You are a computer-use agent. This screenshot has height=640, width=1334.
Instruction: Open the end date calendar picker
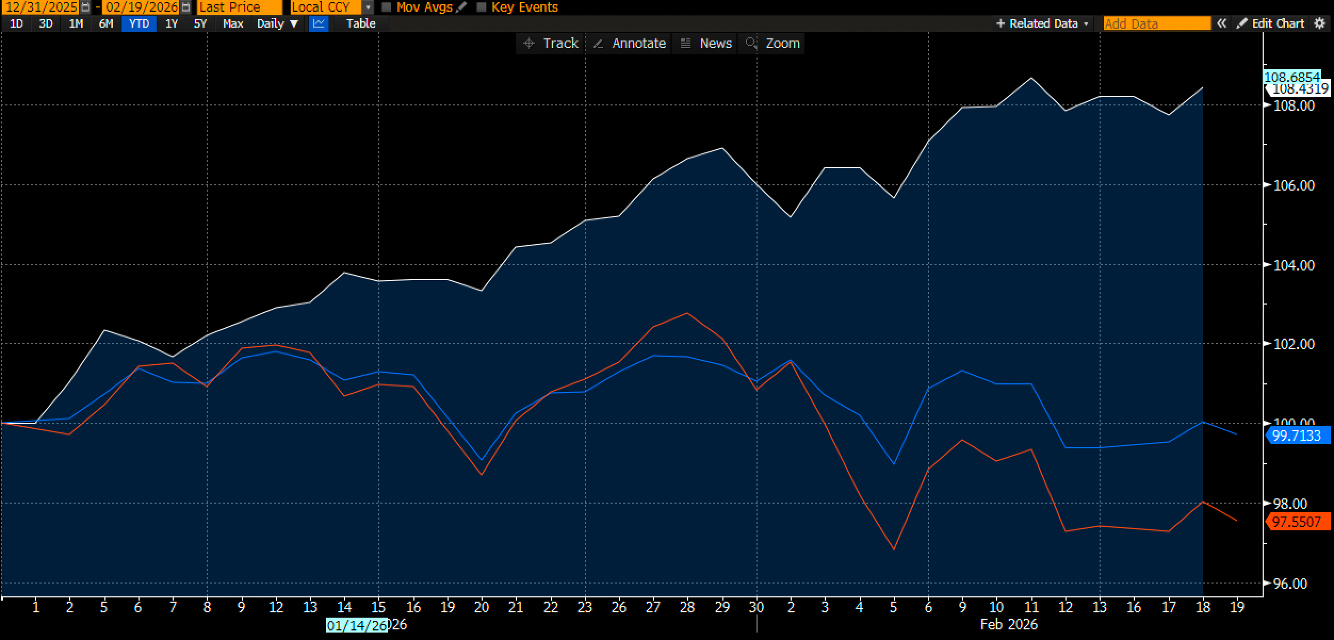pos(185,7)
